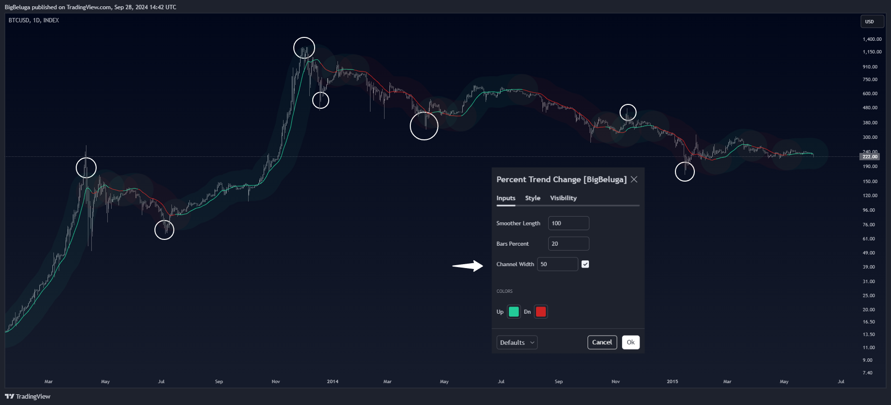Click the 7.40 price axis label
The width and height of the screenshot is (891, 405).
pos(867,373)
